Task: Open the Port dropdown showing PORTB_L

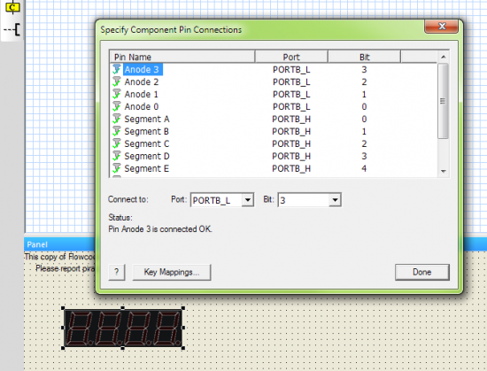Action: (222, 200)
